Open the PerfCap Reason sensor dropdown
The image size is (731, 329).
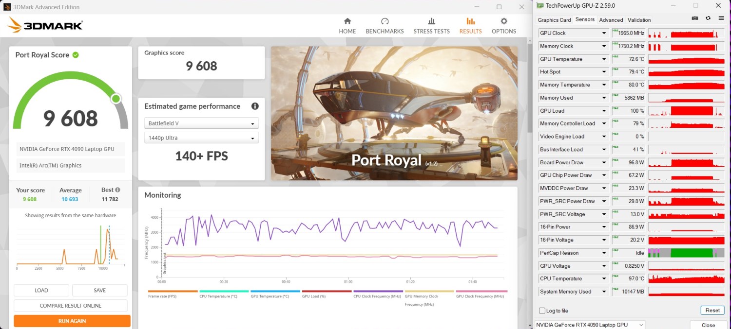[x=605, y=253]
